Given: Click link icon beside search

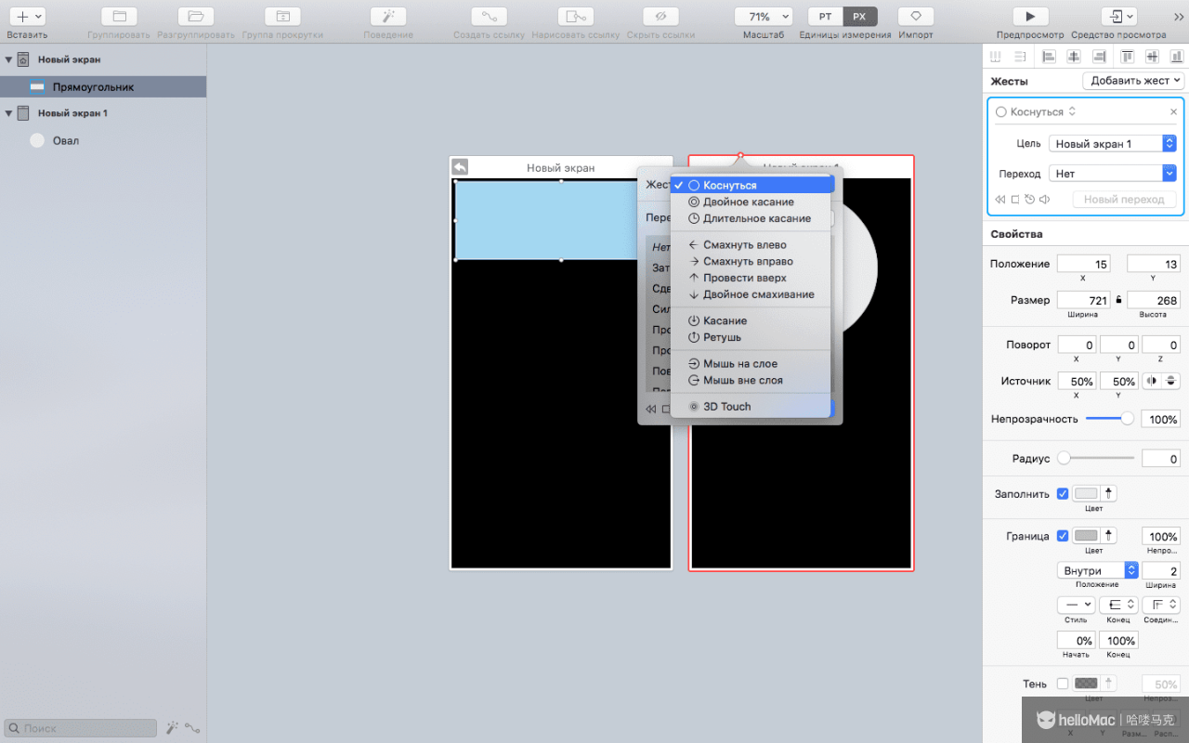Looking at the screenshot, I should 192,728.
